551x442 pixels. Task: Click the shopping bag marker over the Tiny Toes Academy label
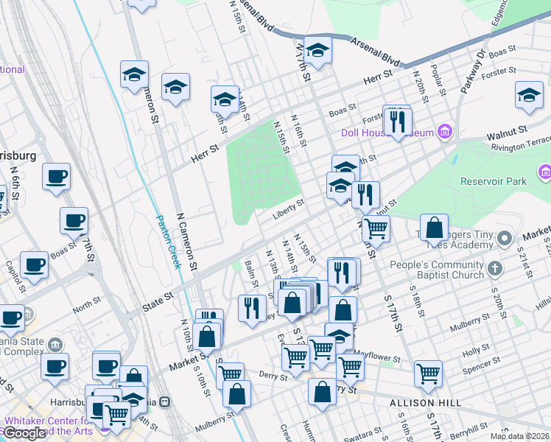(x=435, y=229)
